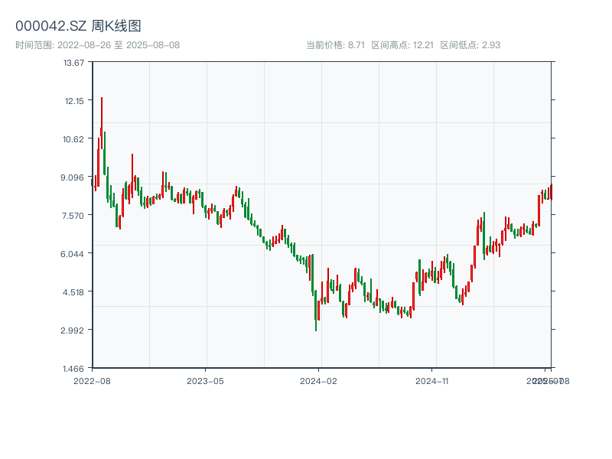Click the 13.67 price axis label
The image size is (612, 459).
pyautogui.click(x=74, y=62)
